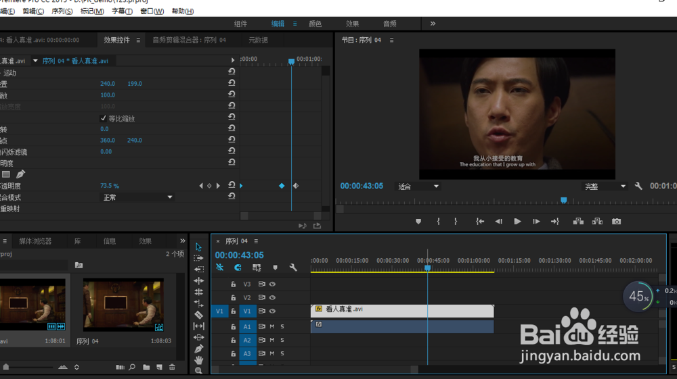Open program monitor panel menu
Screen dimensions: 677x379
(391, 40)
